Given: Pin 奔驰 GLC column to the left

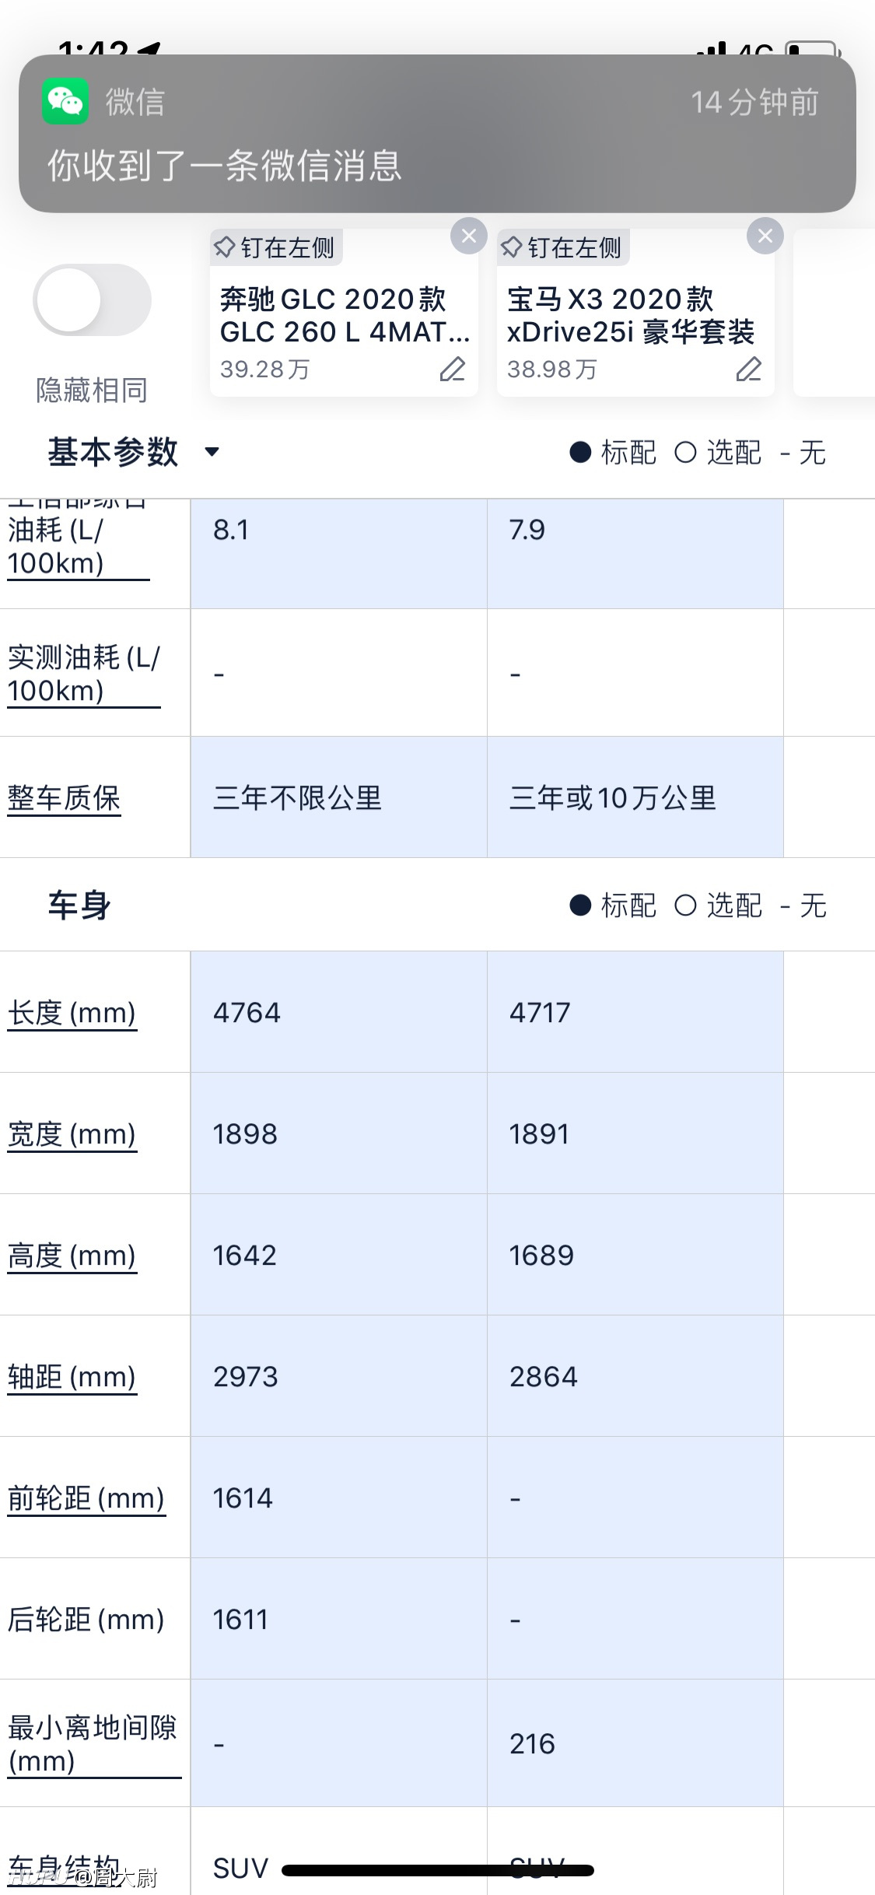Looking at the screenshot, I should (275, 247).
